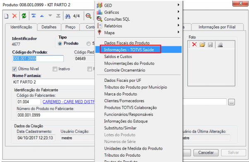The height and width of the screenshot is (162, 249).
Task: Open binoculars search icon in toolbar
Action: [x=68, y=16]
